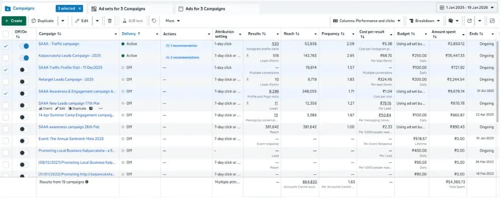Open the date range picker dropdown
Viewport: 500px width, 198px height.
tap(466, 8)
